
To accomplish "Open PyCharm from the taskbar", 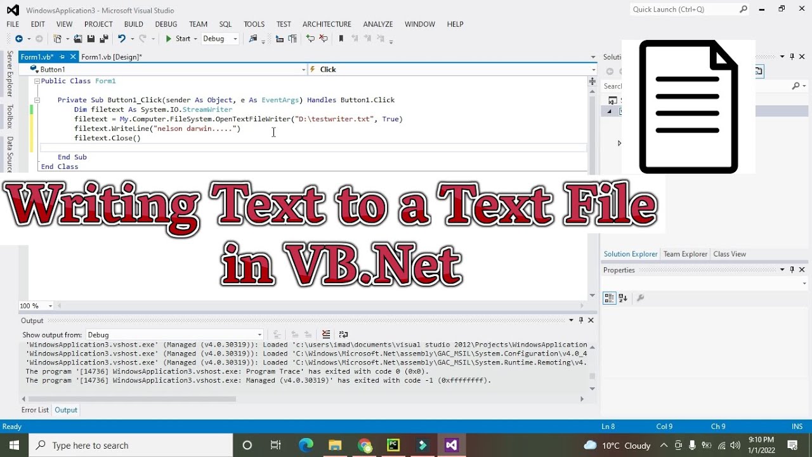I will click(x=393, y=445).
